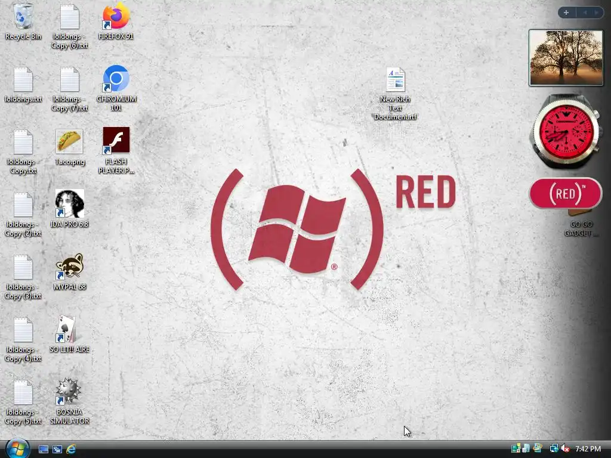
Task: Click the red watch clock gadget
Action: click(567, 131)
